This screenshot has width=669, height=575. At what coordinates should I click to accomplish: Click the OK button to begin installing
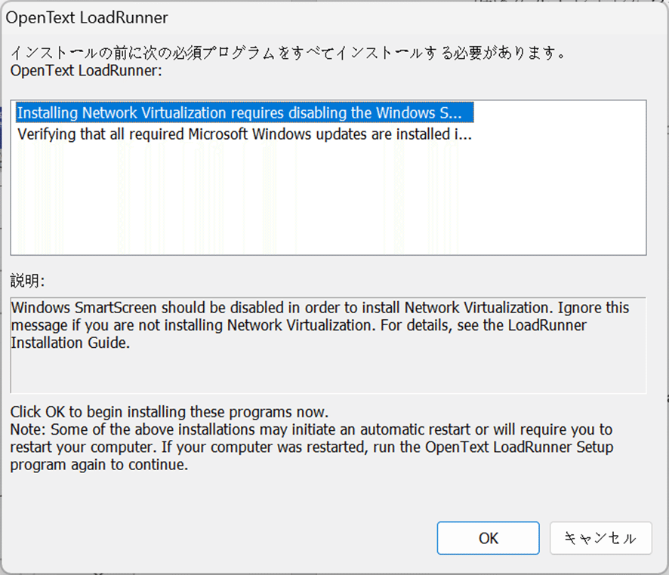pos(488,538)
